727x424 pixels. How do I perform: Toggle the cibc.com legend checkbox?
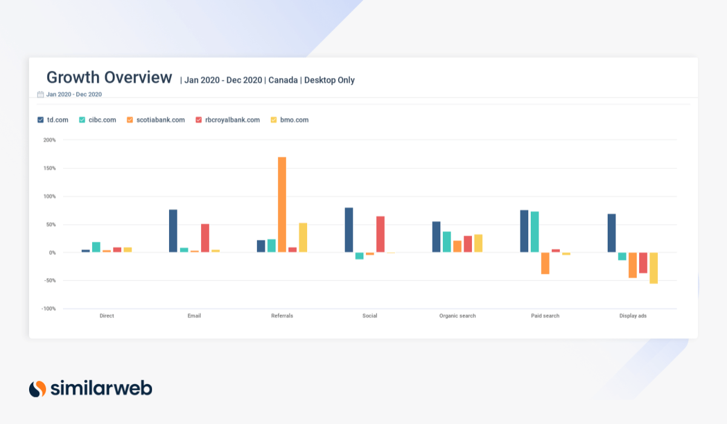tap(82, 120)
